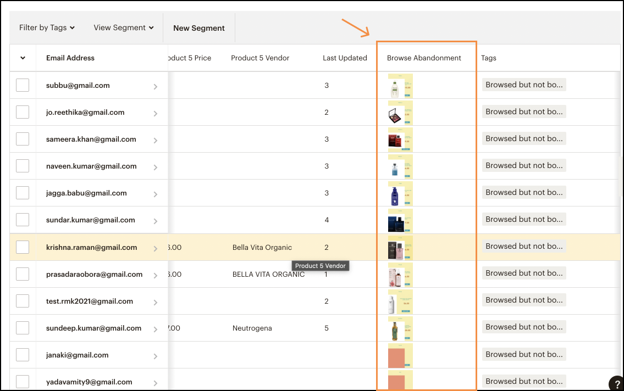Open contact test.rmk2021@gmail.com
This screenshot has width=624, height=391.
click(90, 301)
